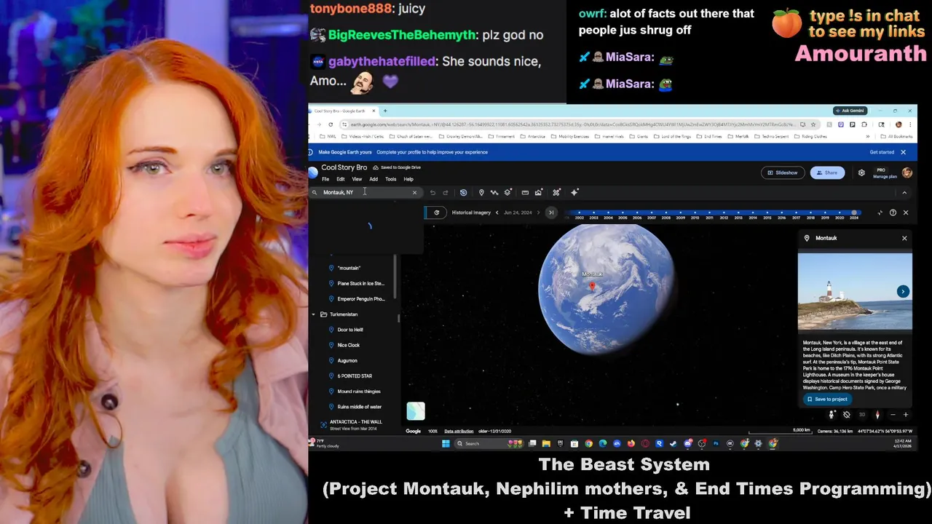The image size is (932, 524).
Task: Select the Nice Clock placemark
Action: pos(348,345)
